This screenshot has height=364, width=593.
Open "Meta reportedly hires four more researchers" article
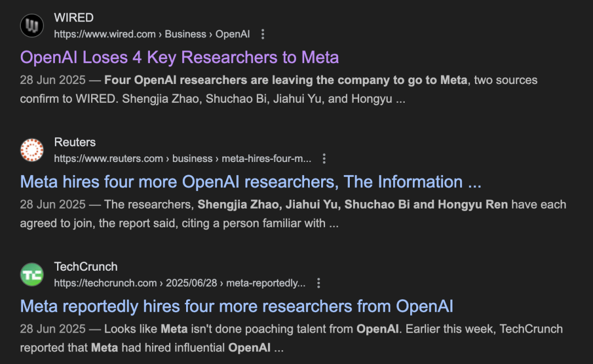point(236,306)
